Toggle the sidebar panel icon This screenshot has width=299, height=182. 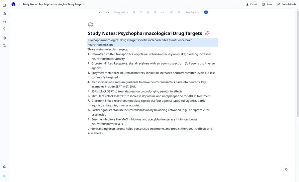[x=4, y=5]
